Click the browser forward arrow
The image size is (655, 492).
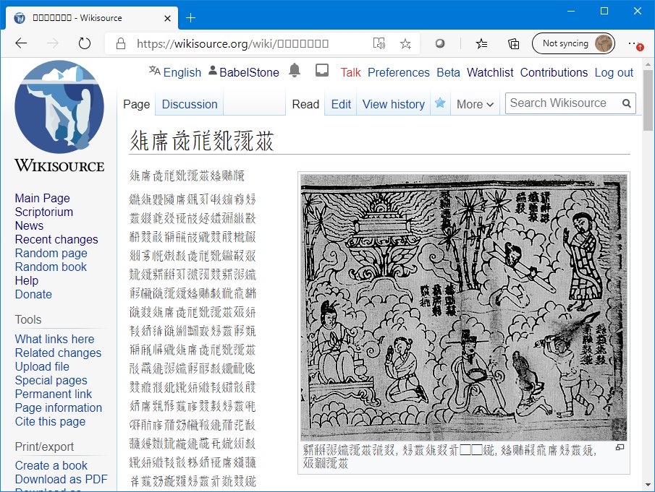pos(53,43)
